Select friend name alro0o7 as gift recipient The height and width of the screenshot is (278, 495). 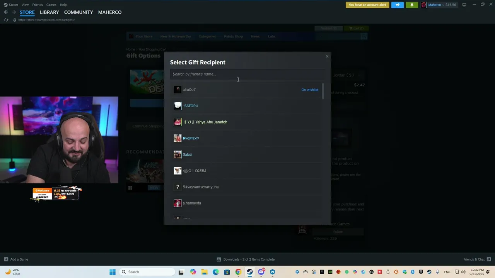(189, 90)
